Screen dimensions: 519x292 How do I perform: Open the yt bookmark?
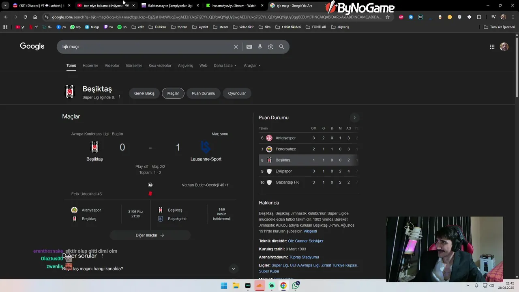[20, 27]
